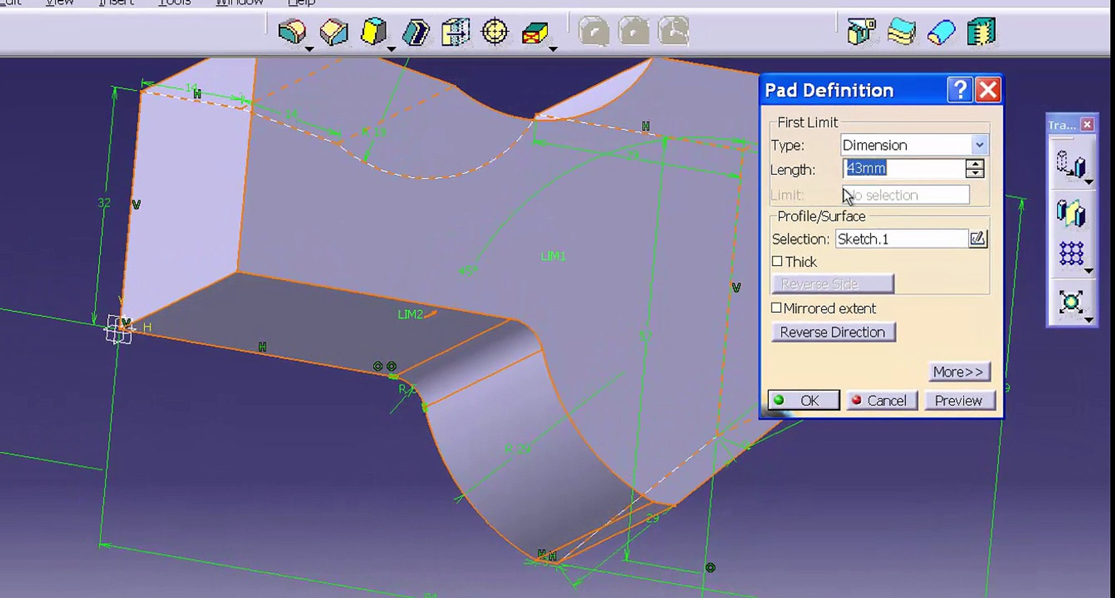The image size is (1115, 598).
Task: Expand the arrow under the Edge Fillet icon
Action: [310, 50]
